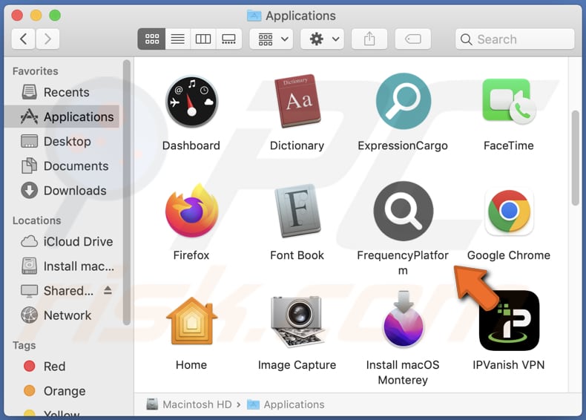Click the Edit Tags toolbar button
This screenshot has width=586, height=420.
pyautogui.click(x=413, y=39)
